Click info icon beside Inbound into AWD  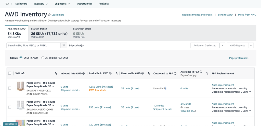click(x=84, y=74)
